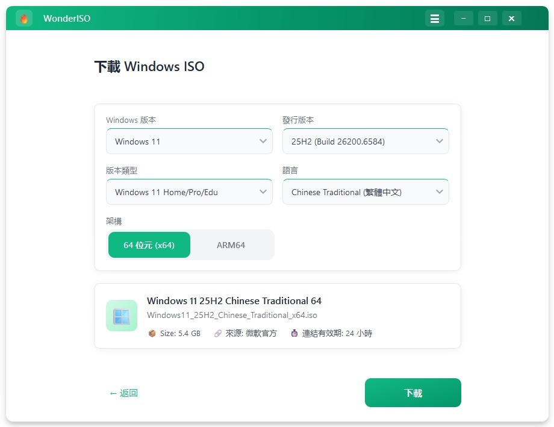Click the 下載 download button
The width and height of the screenshot is (554, 427).
tap(413, 393)
